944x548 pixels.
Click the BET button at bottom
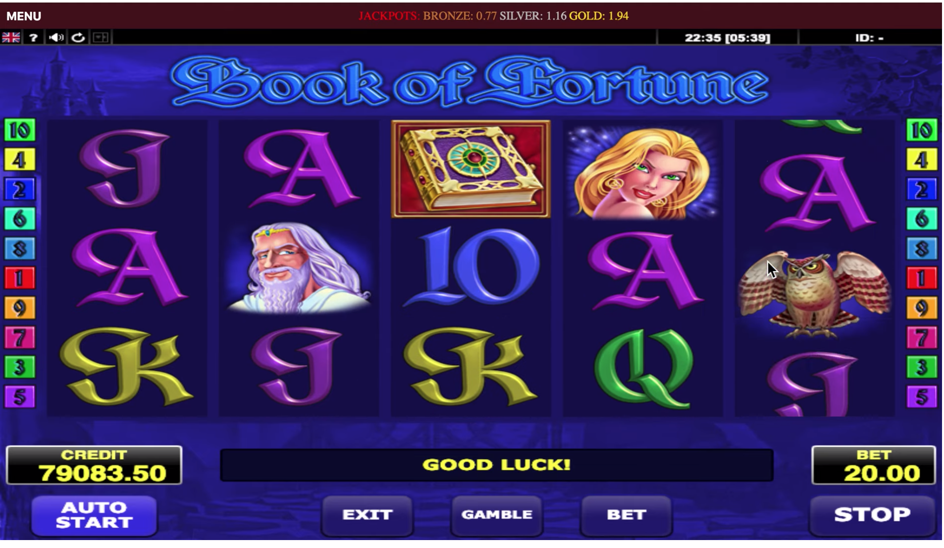tap(626, 515)
